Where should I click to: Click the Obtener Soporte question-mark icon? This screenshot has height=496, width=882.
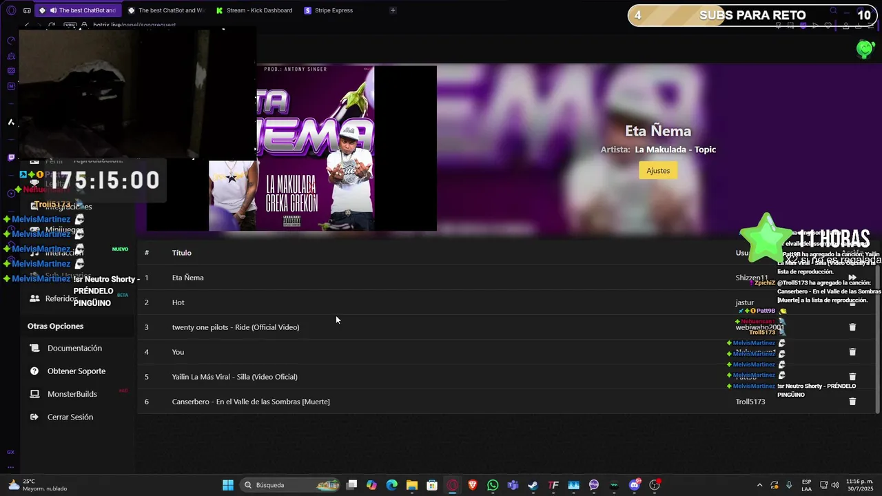[x=34, y=371]
